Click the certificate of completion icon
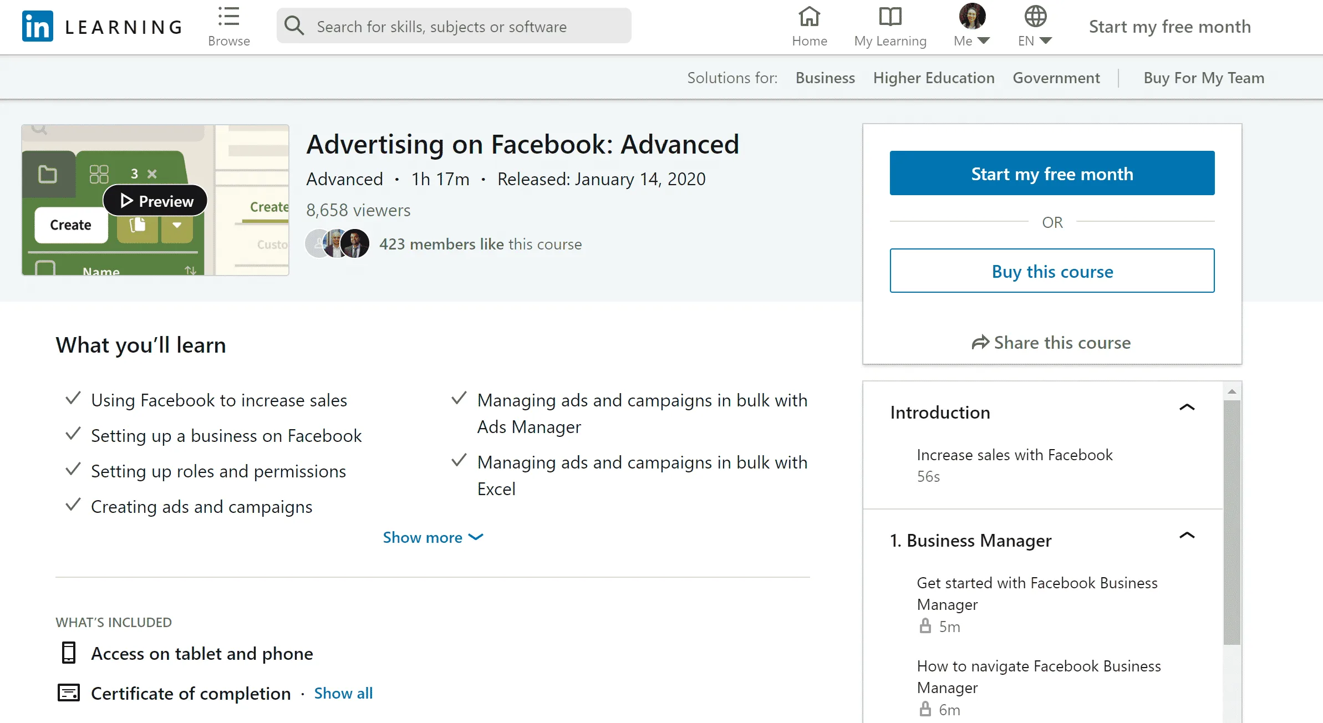 tap(69, 693)
